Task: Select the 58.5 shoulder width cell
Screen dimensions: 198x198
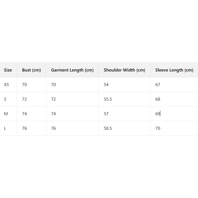Action: pos(108,128)
